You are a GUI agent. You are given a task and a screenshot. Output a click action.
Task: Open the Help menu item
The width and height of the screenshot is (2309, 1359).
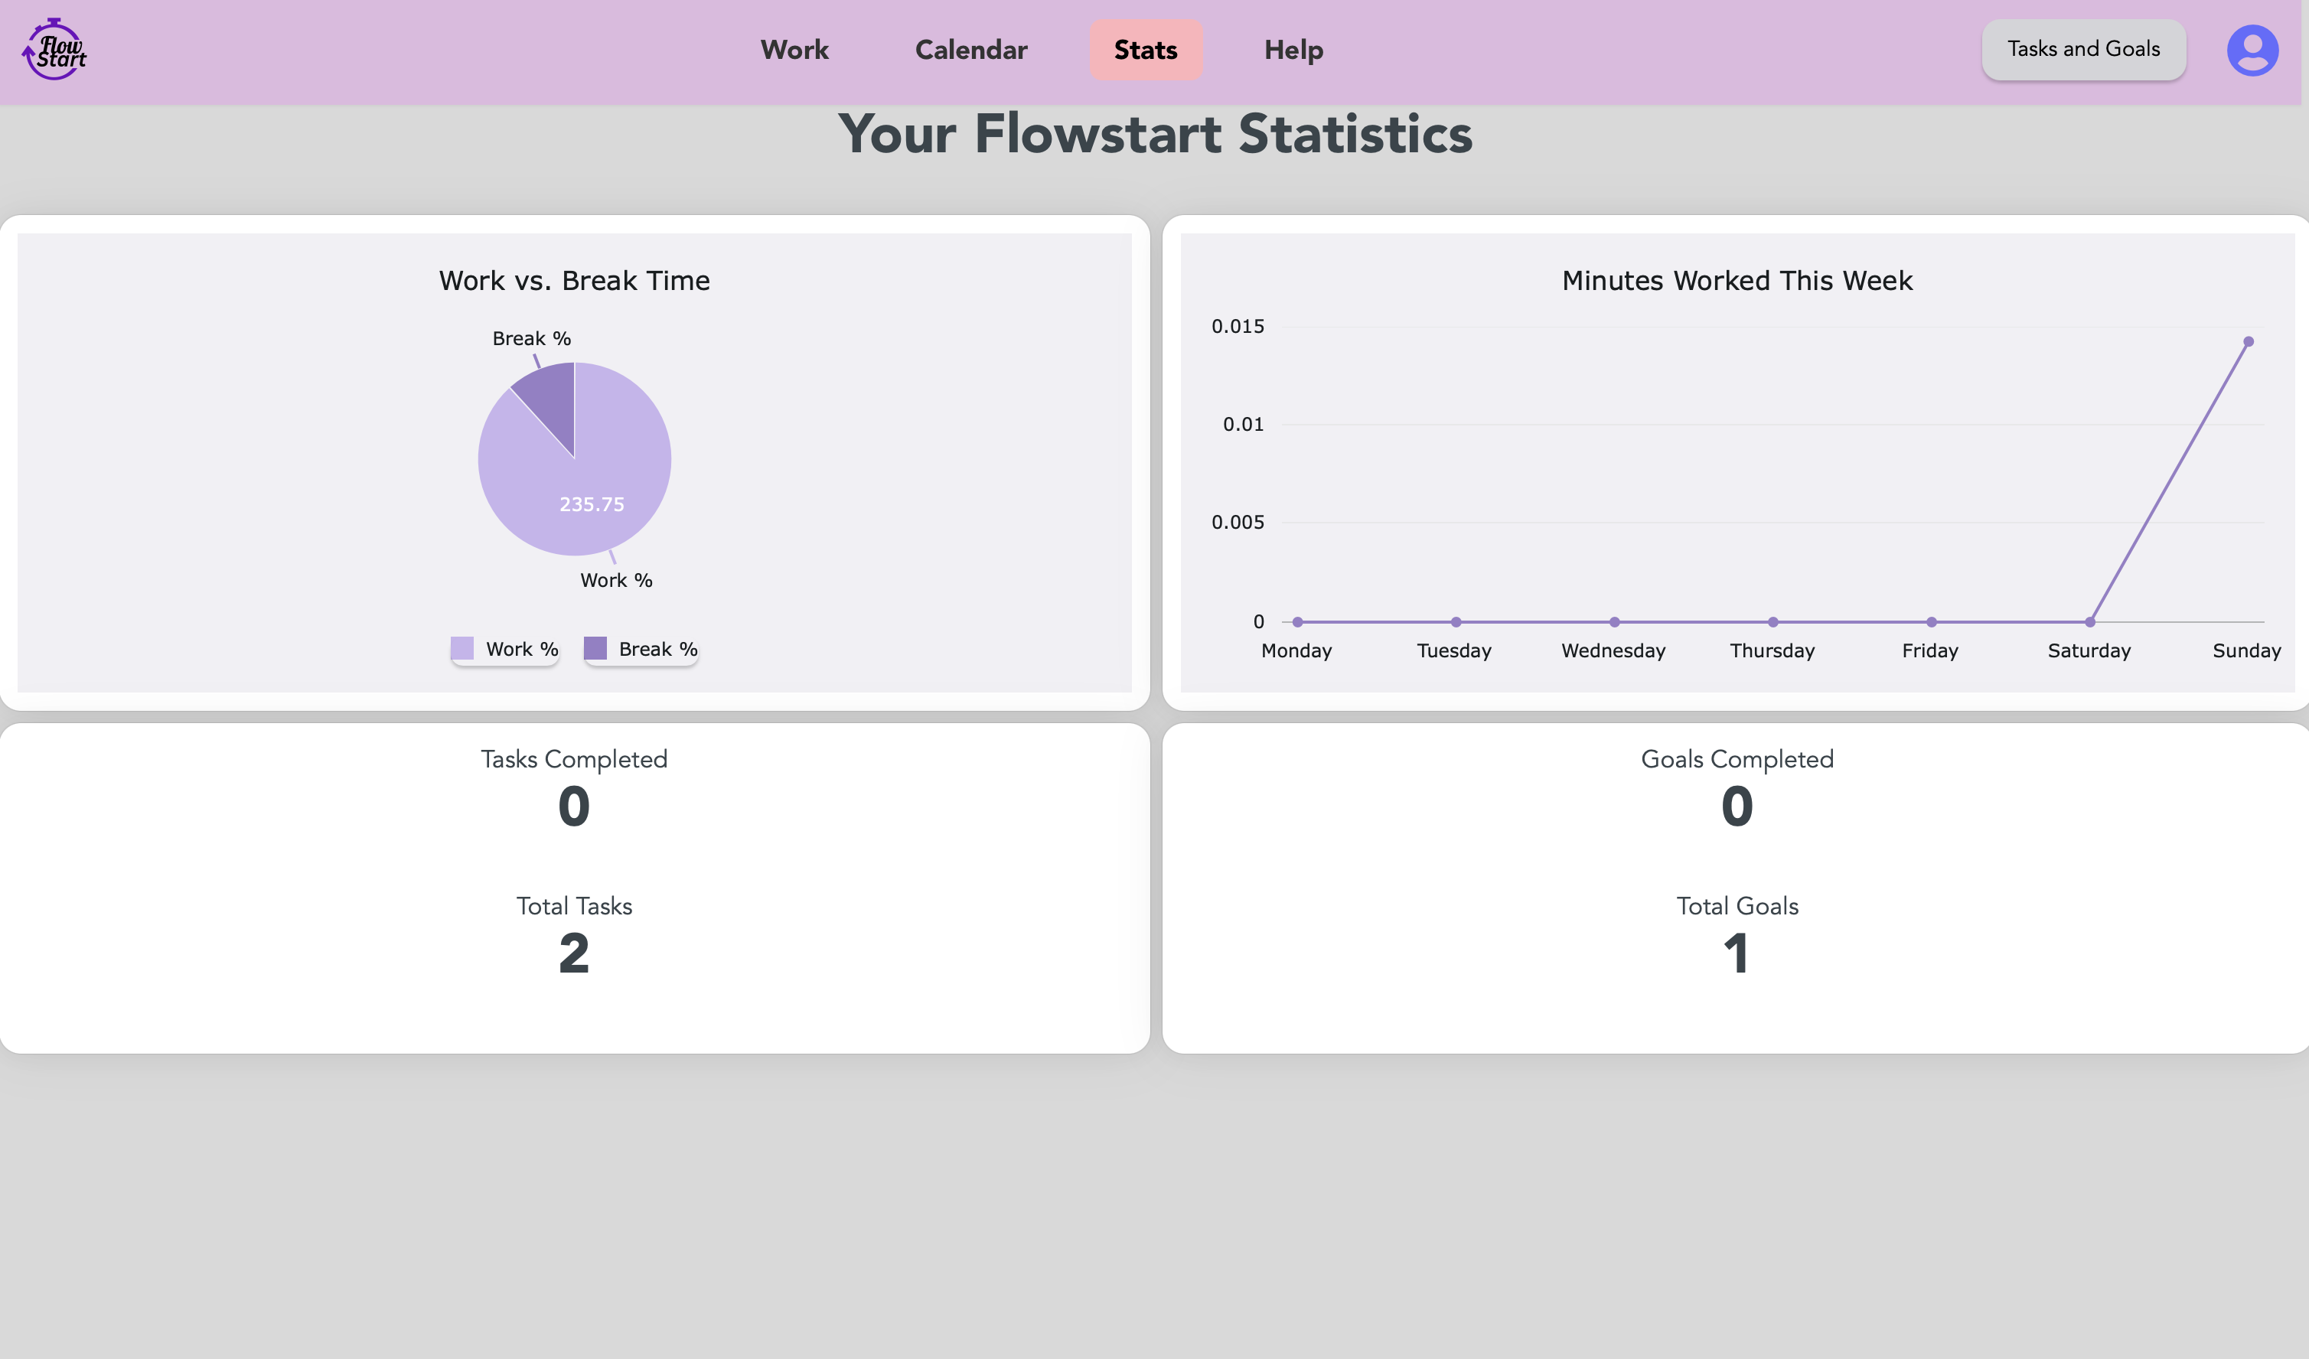[x=1293, y=50]
